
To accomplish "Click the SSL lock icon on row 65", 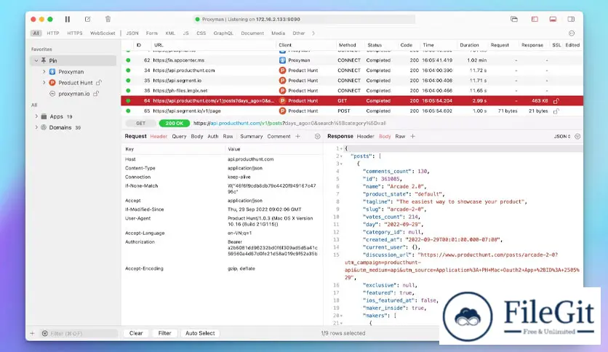I will [x=556, y=111].
